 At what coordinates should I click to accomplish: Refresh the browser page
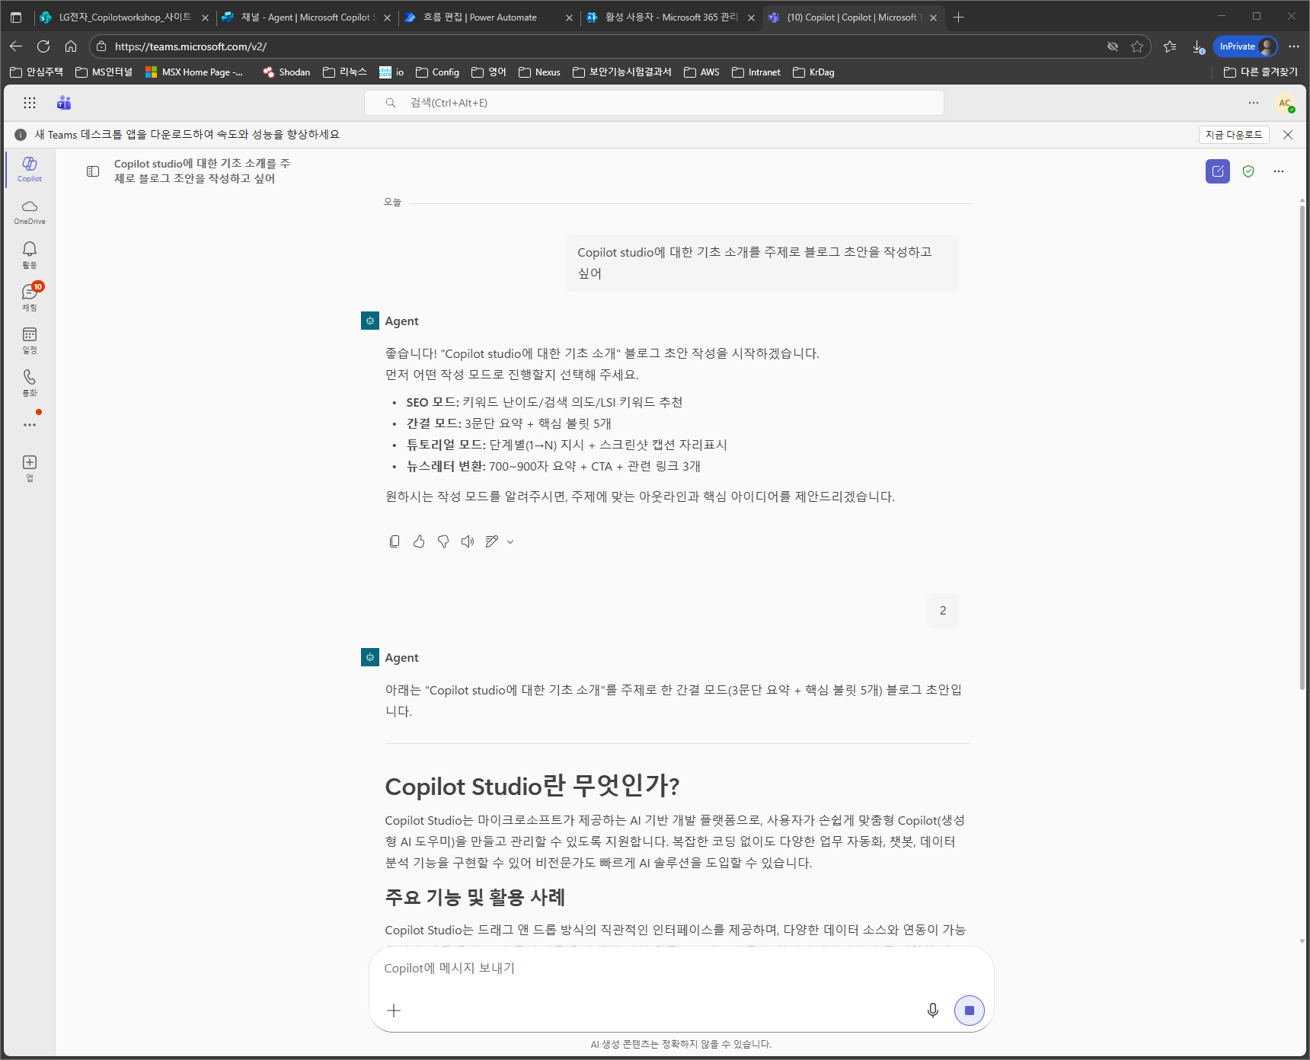pyautogui.click(x=43, y=46)
